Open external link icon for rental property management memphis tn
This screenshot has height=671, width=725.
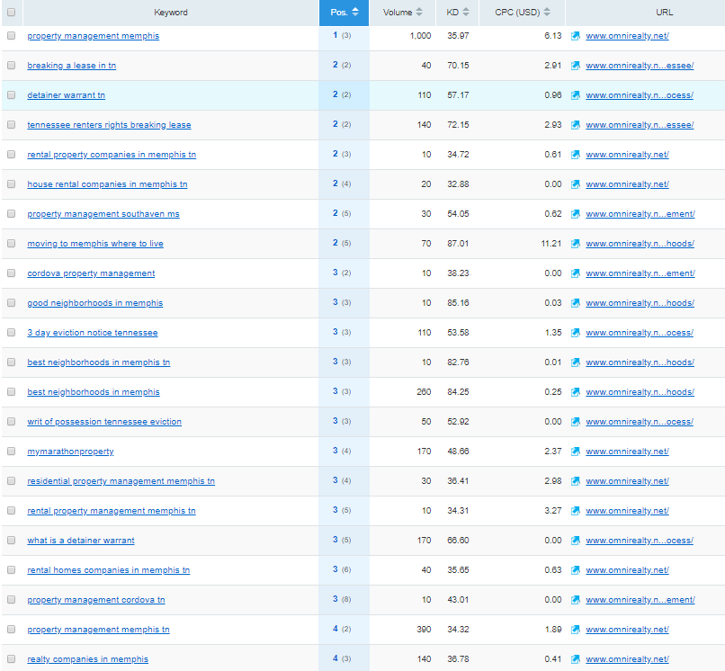[575, 511]
